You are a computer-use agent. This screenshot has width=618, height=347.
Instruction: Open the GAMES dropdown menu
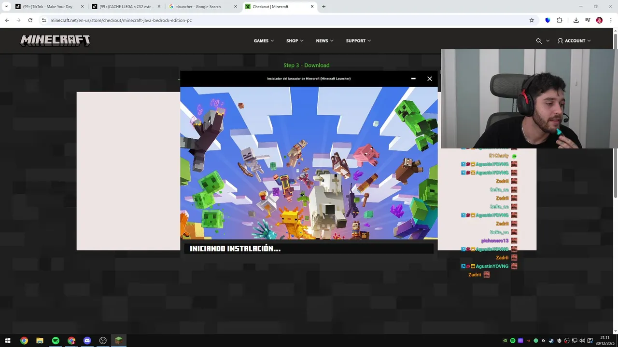[264, 41]
